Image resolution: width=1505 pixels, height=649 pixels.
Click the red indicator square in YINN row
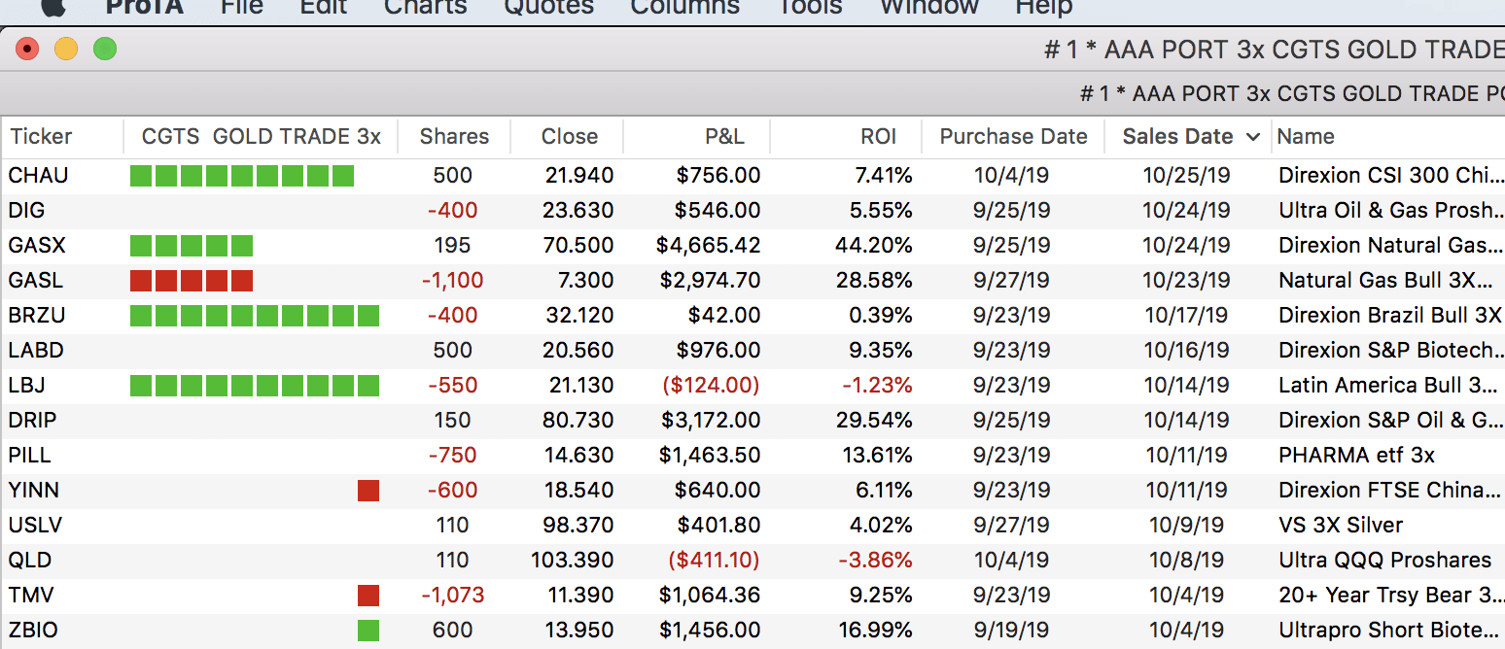pyautogui.click(x=368, y=491)
